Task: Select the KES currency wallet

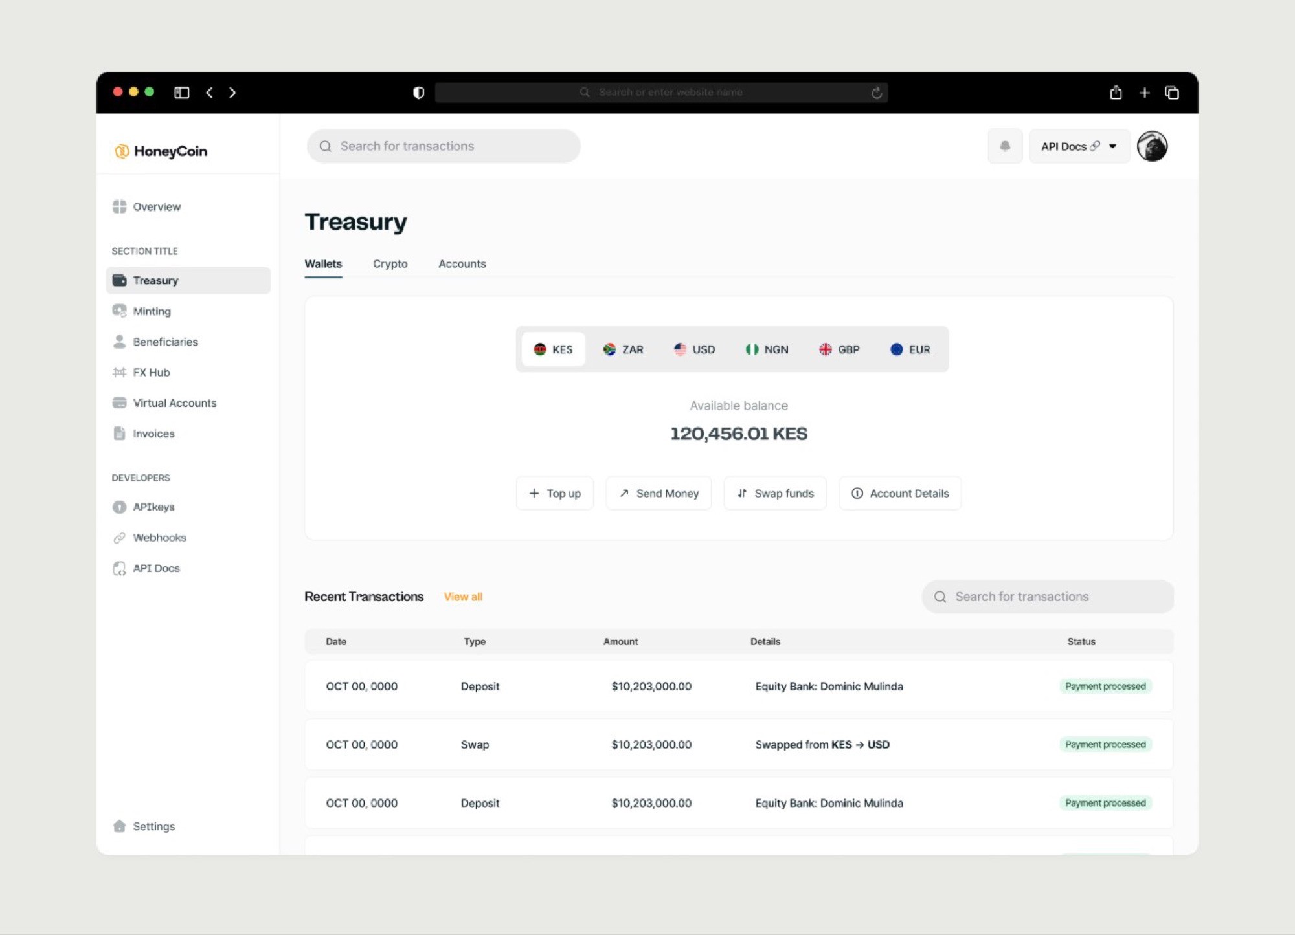Action: tap(554, 349)
